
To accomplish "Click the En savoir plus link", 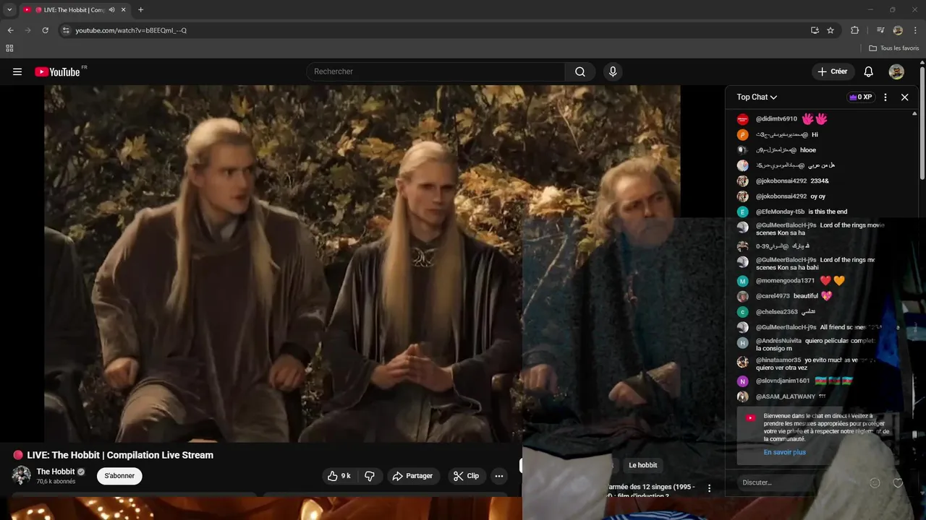I will click(784, 452).
